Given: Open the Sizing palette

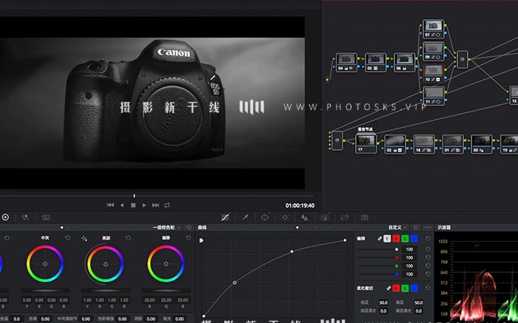Looking at the screenshot, I should pyautogui.click(x=345, y=217).
